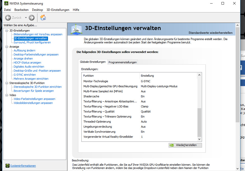Open Auflösung ändern
245x171 pixels.
coord(25,50)
